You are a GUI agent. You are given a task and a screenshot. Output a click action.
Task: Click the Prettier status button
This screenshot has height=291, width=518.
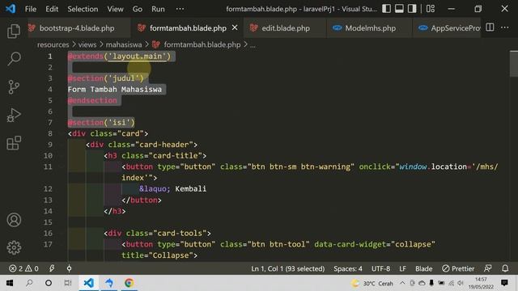point(458,268)
